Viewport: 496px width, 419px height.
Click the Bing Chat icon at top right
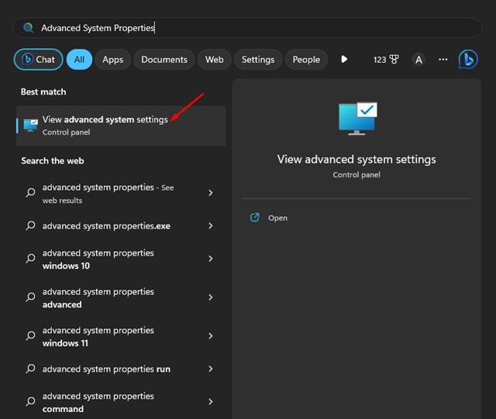pos(468,59)
